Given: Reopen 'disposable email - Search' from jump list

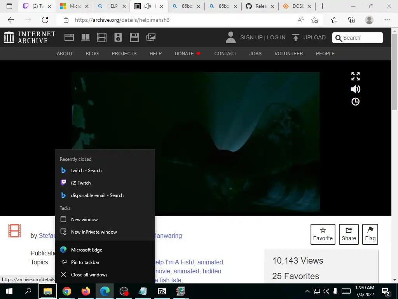Looking at the screenshot, I should [105, 195].
